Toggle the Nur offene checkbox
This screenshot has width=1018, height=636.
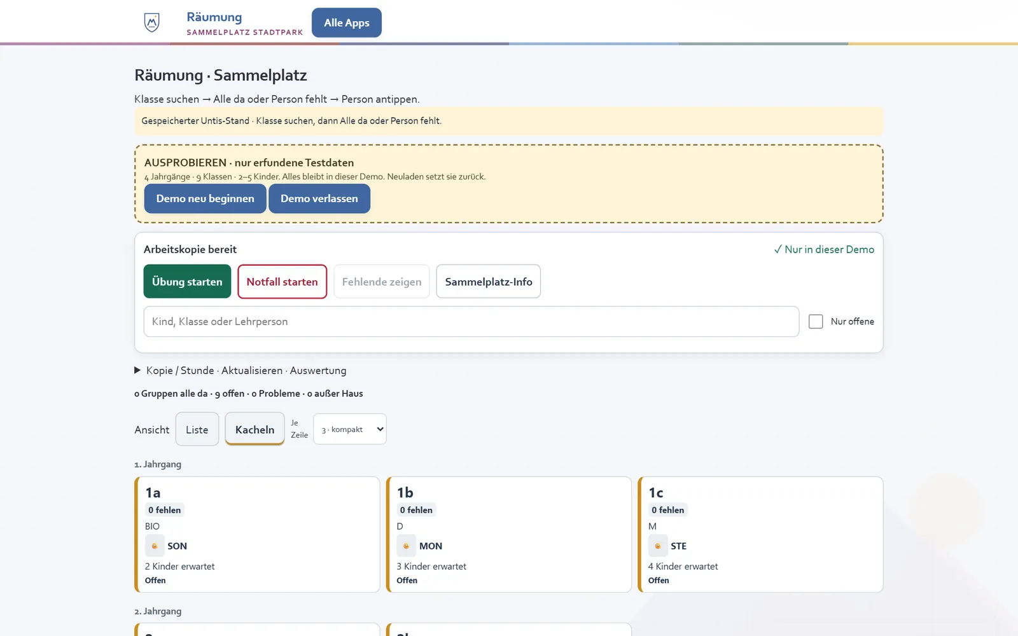[x=816, y=321]
